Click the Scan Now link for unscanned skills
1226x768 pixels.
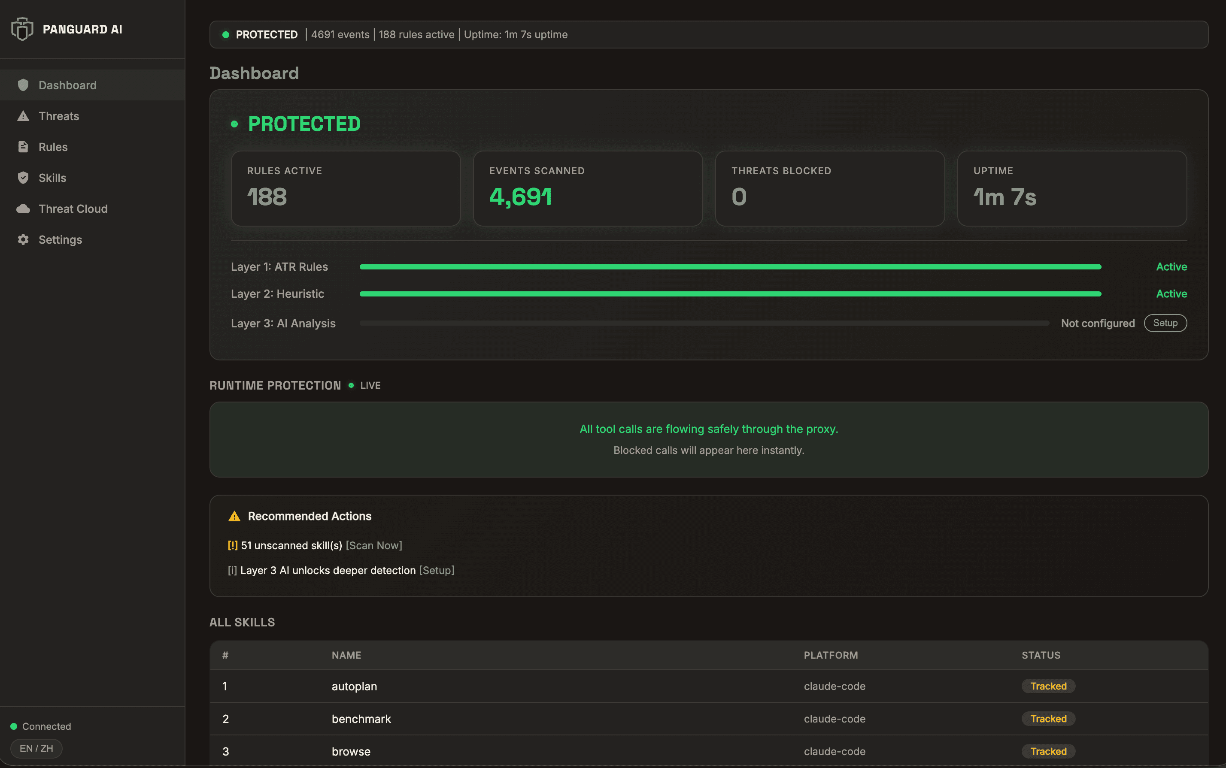373,545
